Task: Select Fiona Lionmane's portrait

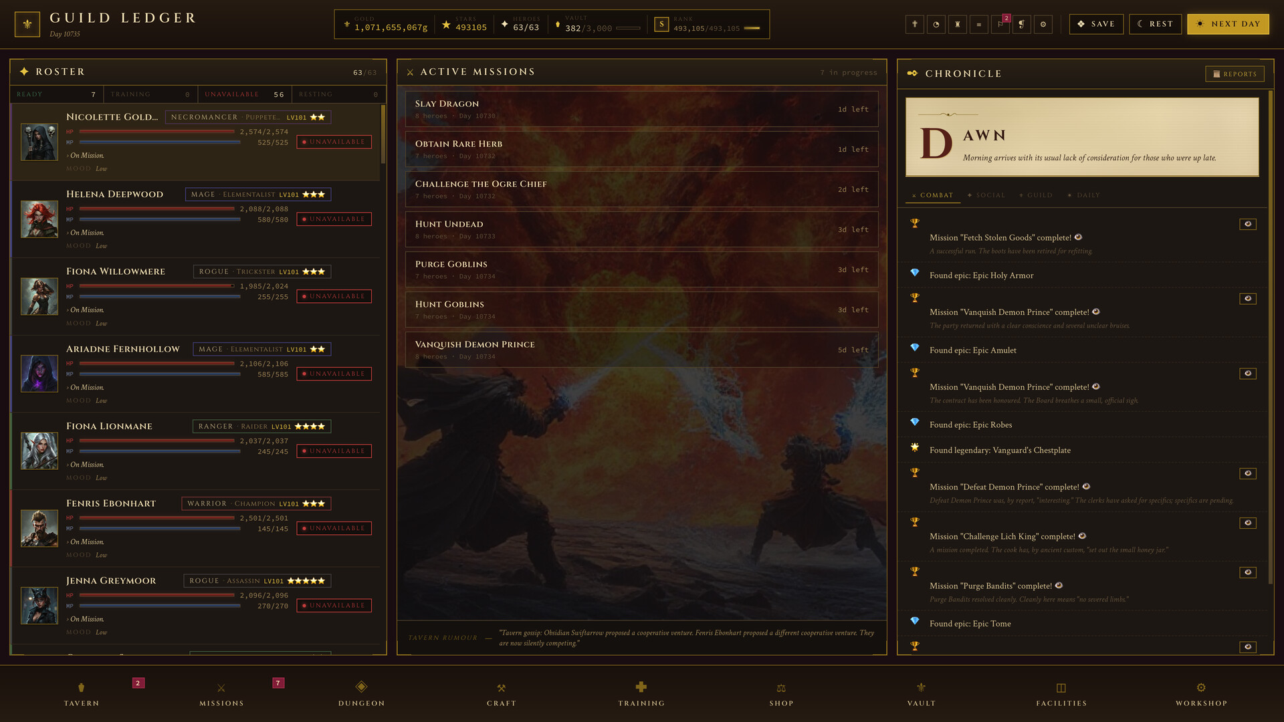Action: [39, 451]
